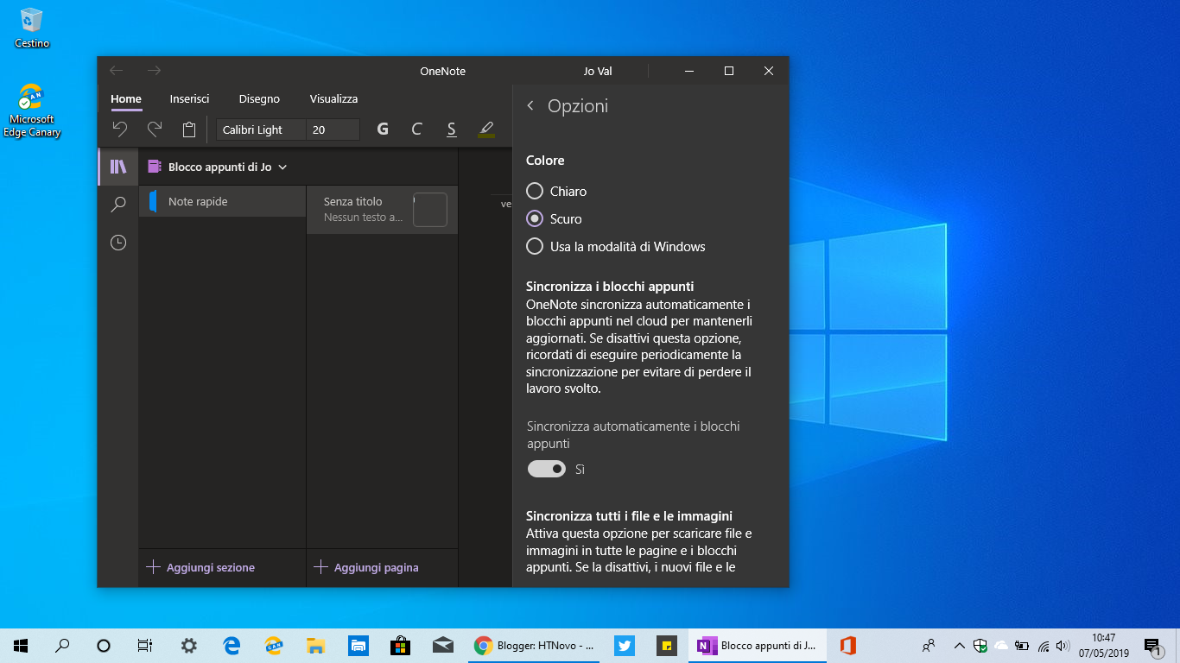This screenshot has height=663, width=1180.
Task: Click Sincronizza i blocchi appunti heading
Action: [610, 286]
